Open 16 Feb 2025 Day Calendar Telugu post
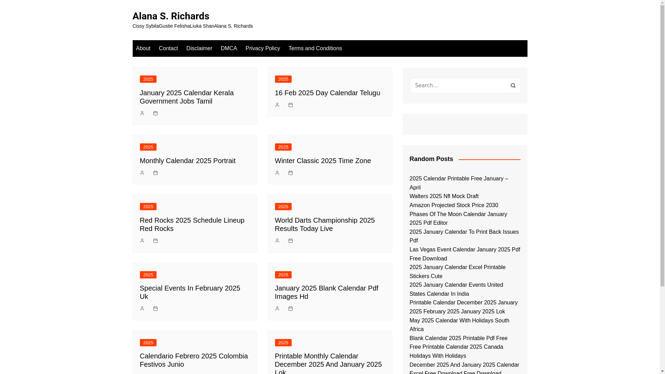 click(x=327, y=93)
